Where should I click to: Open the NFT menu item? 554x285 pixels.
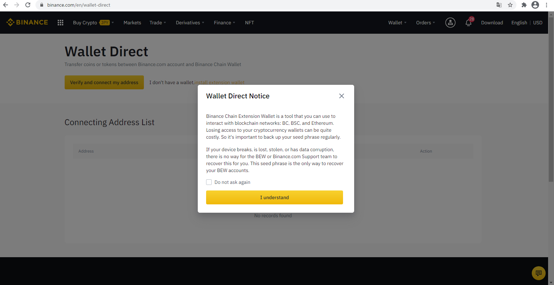point(249,23)
